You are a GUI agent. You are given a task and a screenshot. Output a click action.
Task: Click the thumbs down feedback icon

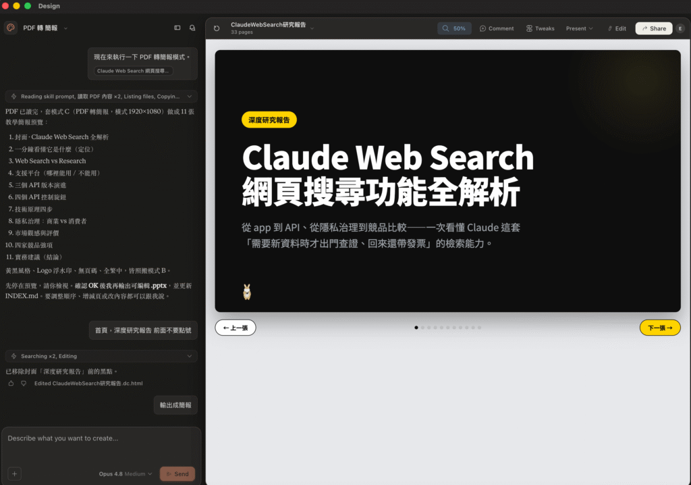point(24,383)
